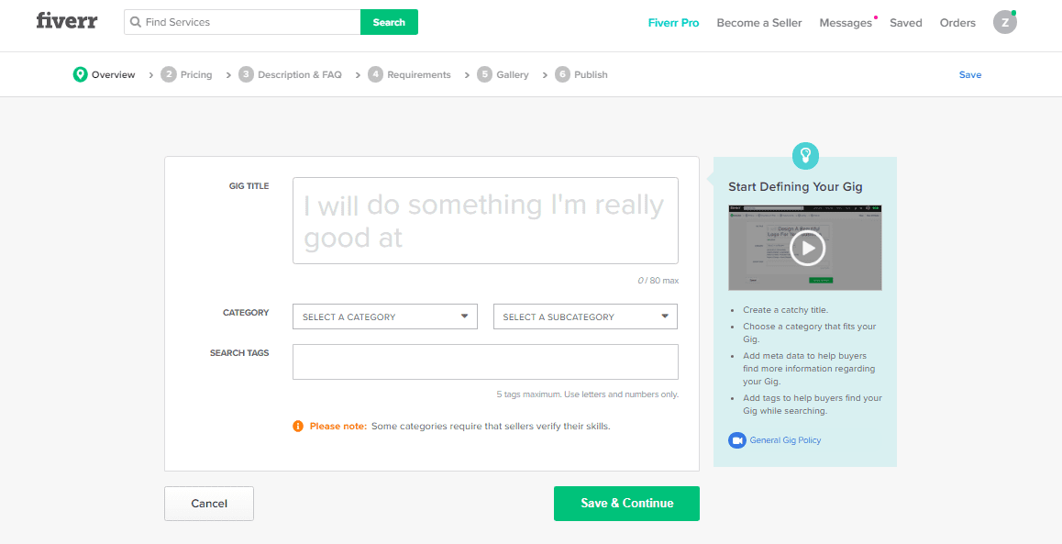Focus the Gig Title text field
Image resolution: width=1062 pixels, height=544 pixels.
click(x=485, y=220)
